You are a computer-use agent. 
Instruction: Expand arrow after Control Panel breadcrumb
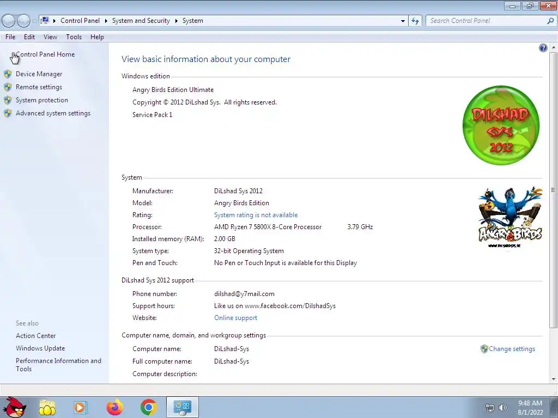(x=106, y=21)
